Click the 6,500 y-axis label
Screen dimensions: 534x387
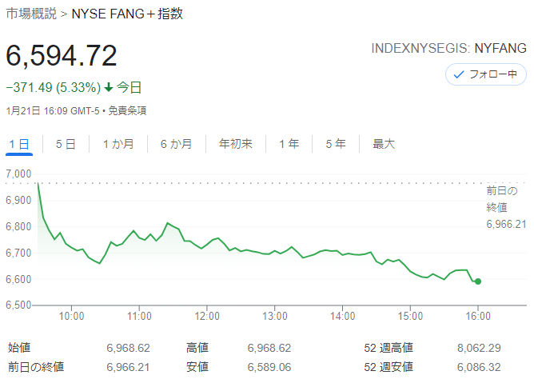[x=18, y=305]
